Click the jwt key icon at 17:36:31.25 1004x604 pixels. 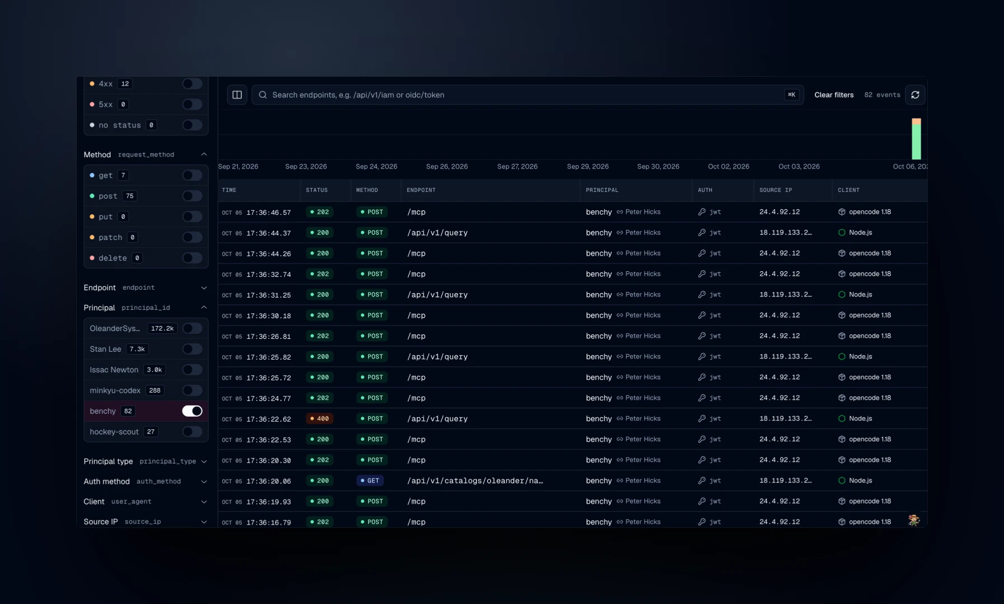[x=702, y=295]
